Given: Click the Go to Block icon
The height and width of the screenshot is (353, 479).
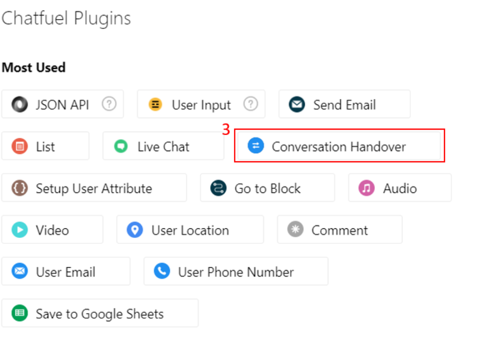Looking at the screenshot, I should [x=219, y=188].
